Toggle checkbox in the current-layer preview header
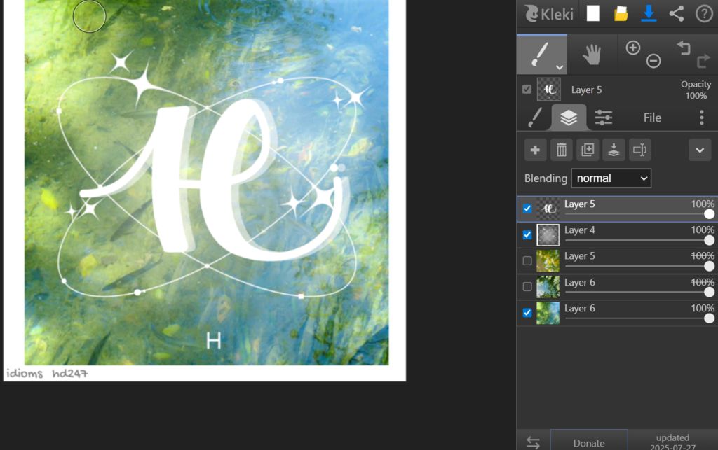 pos(527,89)
